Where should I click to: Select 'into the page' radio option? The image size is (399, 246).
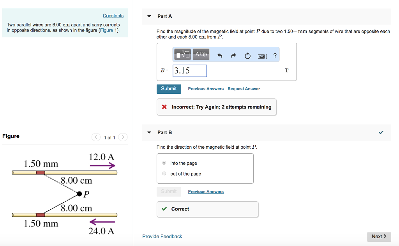tap(164, 163)
